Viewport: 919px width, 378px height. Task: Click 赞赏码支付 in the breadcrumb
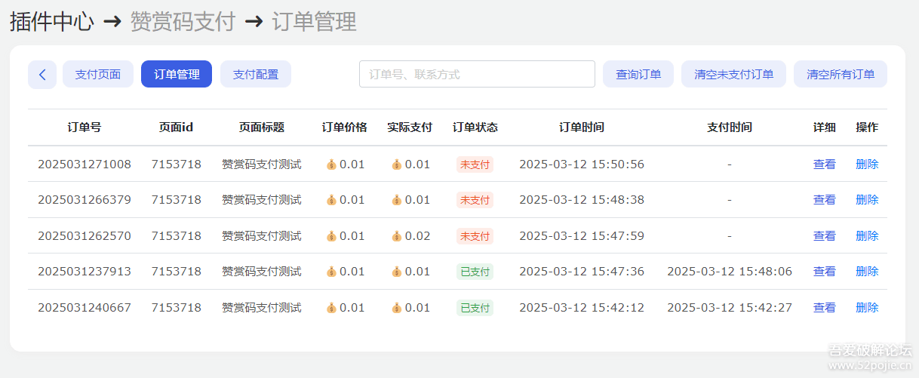pos(183,22)
